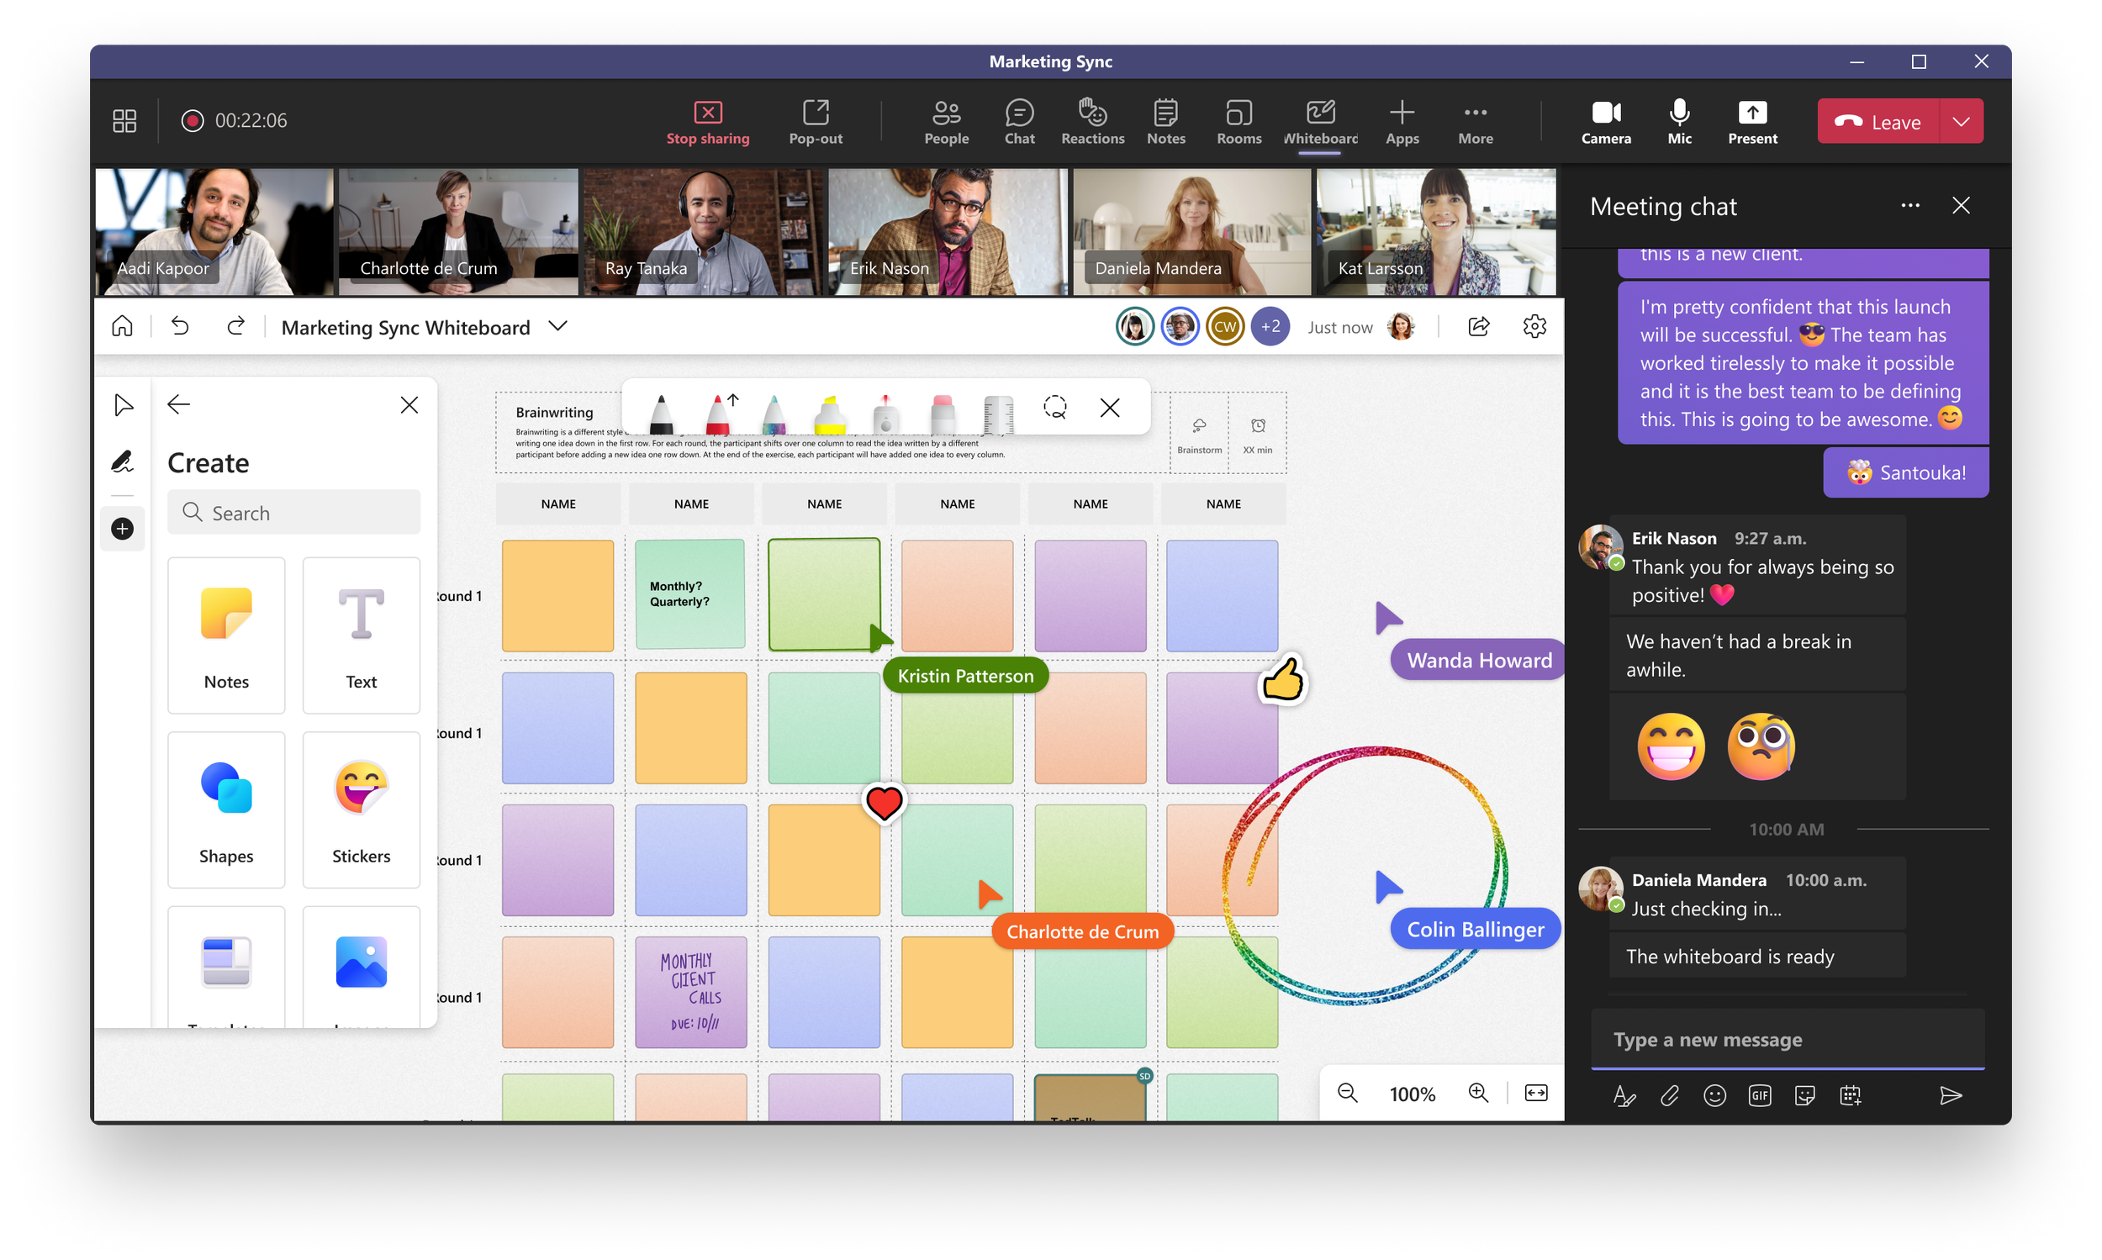Expand Marketing Sync Whiteboard title dropdown
Image resolution: width=2102 pixels, height=1260 pixels.
coord(558,327)
